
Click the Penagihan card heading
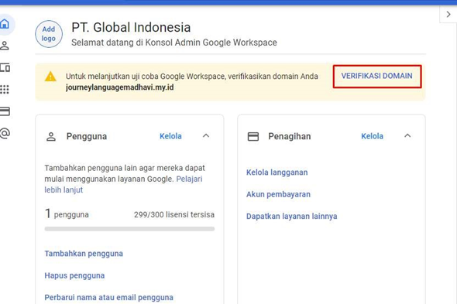point(290,136)
